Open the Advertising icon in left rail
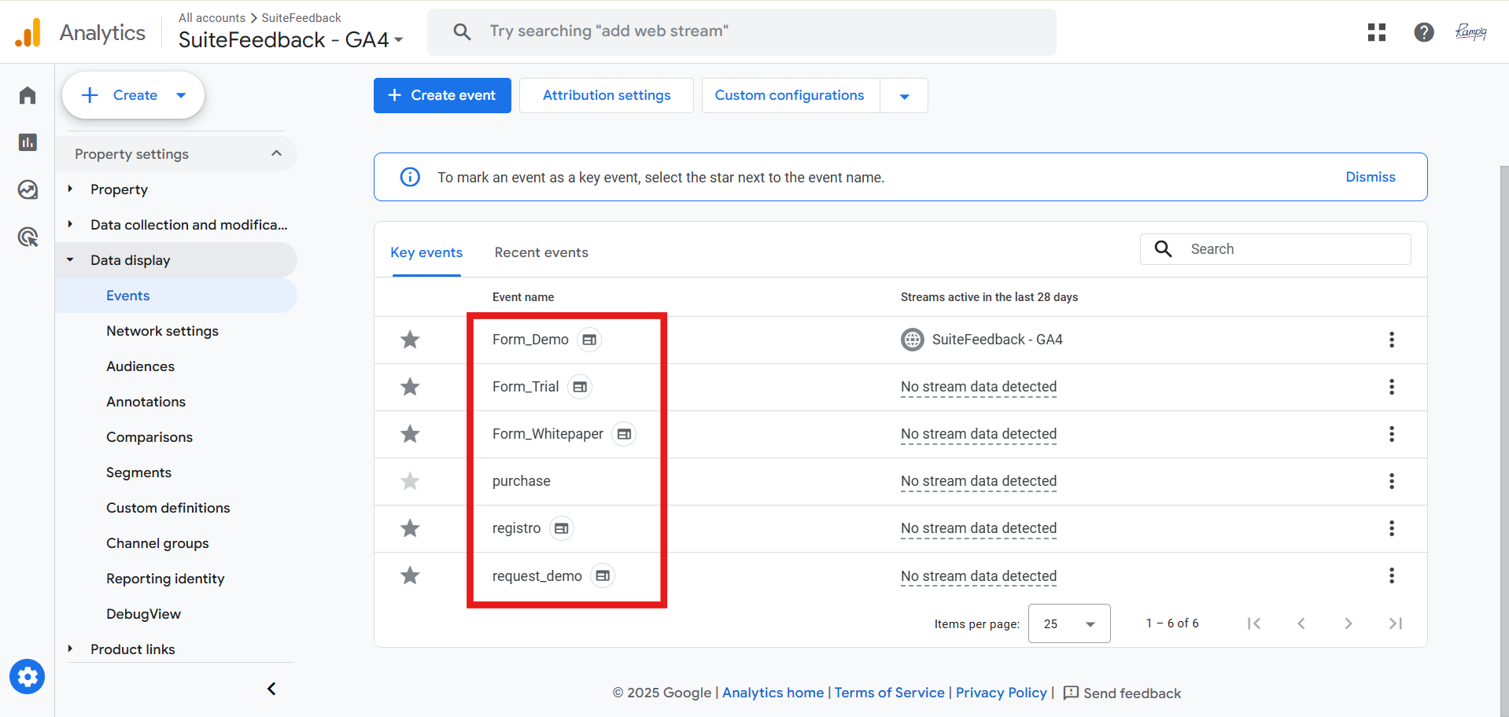 pyautogui.click(x=28, y=237)
